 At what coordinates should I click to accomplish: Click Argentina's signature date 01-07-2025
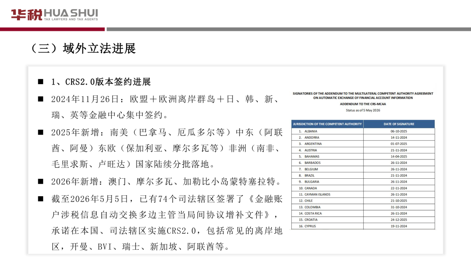pos(399,144)
